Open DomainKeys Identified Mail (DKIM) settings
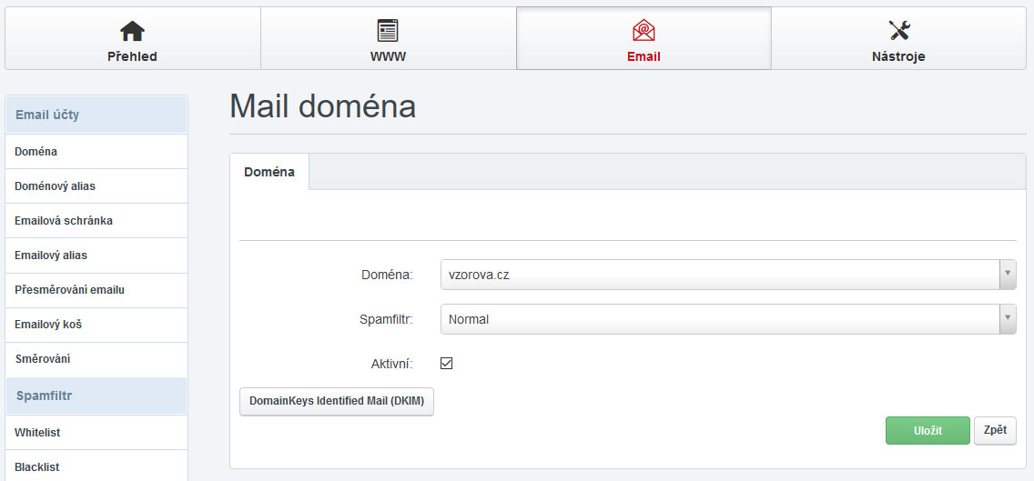This screenshot has width=1034, height=481. (337, 401)
